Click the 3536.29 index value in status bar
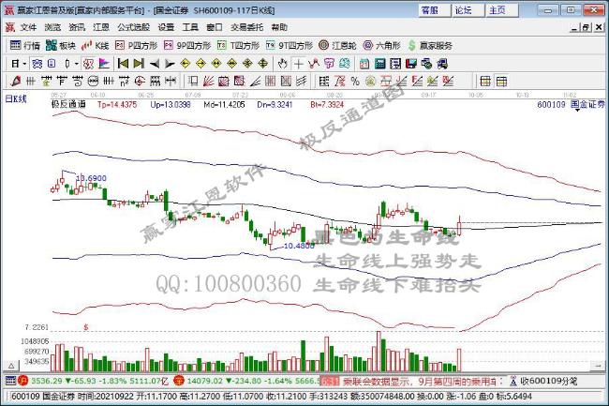 pos(46,381)
